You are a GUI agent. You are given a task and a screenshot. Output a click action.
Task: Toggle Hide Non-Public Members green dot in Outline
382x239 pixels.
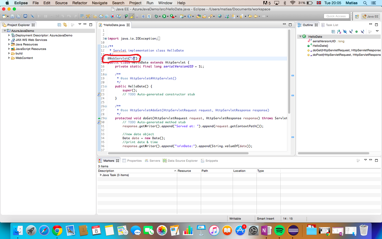click(357, 32)
